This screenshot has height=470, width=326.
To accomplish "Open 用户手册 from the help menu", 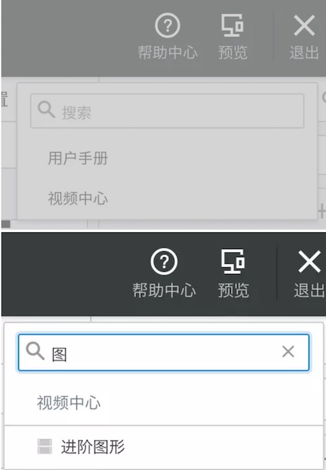I will [x=78, y=158].
